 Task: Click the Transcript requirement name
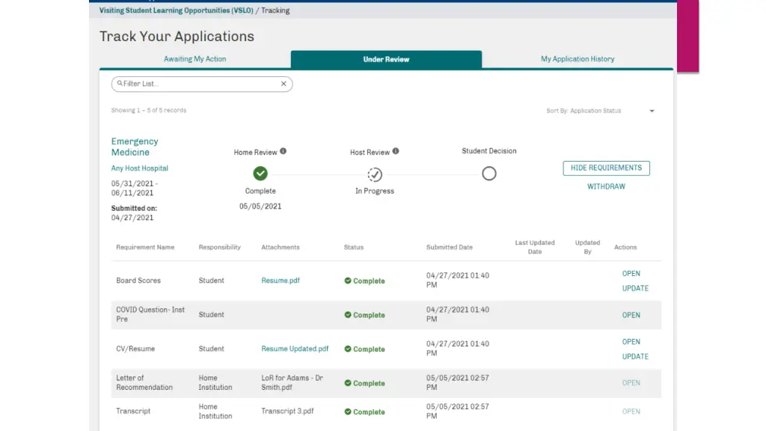[133, 412]
